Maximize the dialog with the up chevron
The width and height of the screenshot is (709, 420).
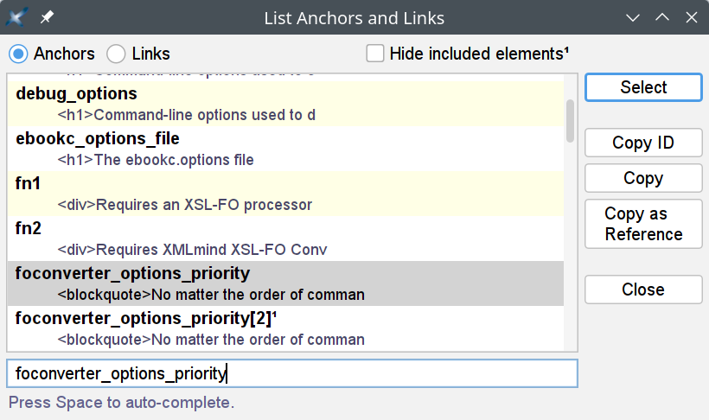tap(662, 17)
